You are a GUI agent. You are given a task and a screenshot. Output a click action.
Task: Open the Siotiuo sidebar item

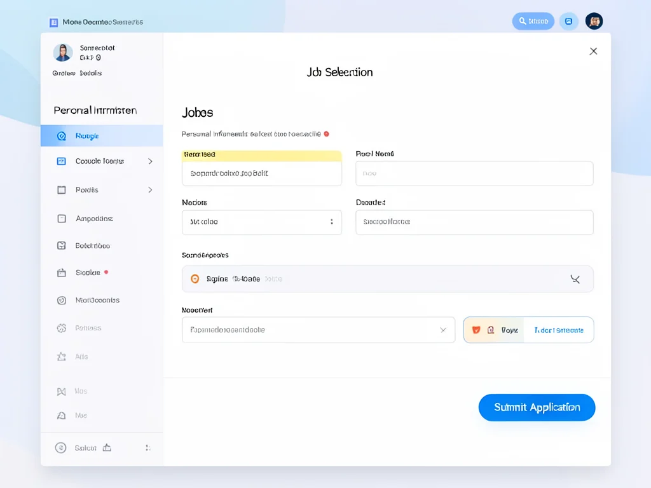click(x=102, y=273)
